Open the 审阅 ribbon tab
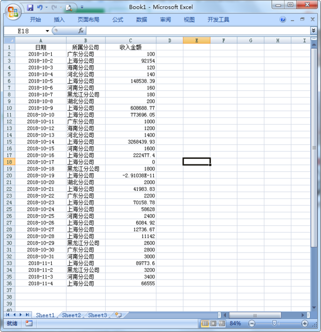 tap(165, 20)
